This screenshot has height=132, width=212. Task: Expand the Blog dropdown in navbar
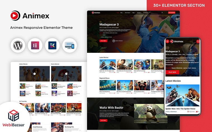[122, 13]
